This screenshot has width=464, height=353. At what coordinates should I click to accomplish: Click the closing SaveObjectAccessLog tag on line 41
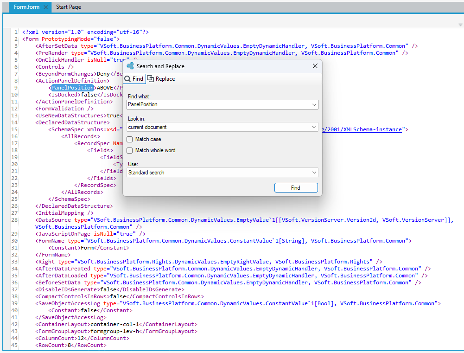click(71, 317)
